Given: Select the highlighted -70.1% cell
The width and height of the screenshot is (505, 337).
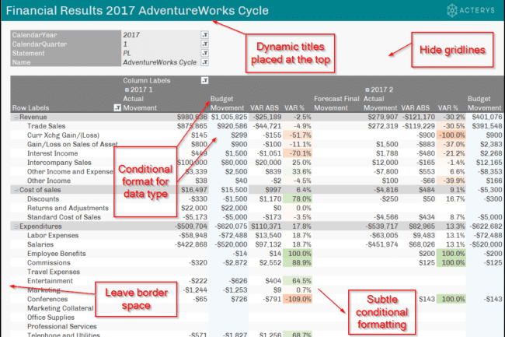Looking at the screenshot, I should [298, 153].
